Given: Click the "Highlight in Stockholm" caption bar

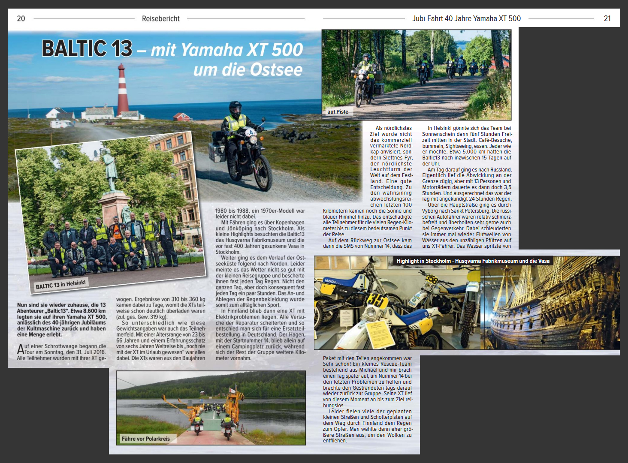Looking at the screenshot, I should (473, 261).
